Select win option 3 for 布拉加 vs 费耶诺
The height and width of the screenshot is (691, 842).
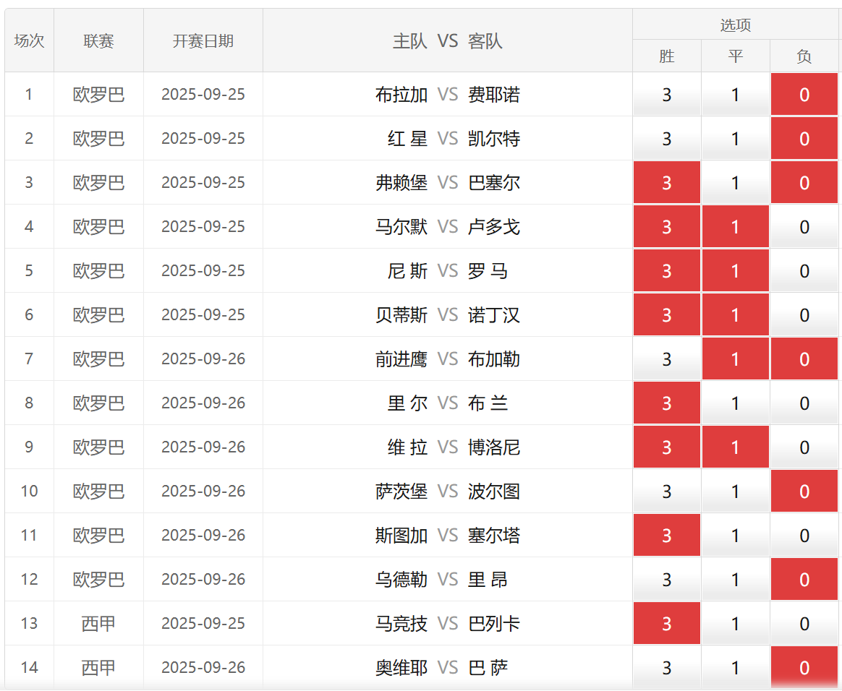coord(666,95)
